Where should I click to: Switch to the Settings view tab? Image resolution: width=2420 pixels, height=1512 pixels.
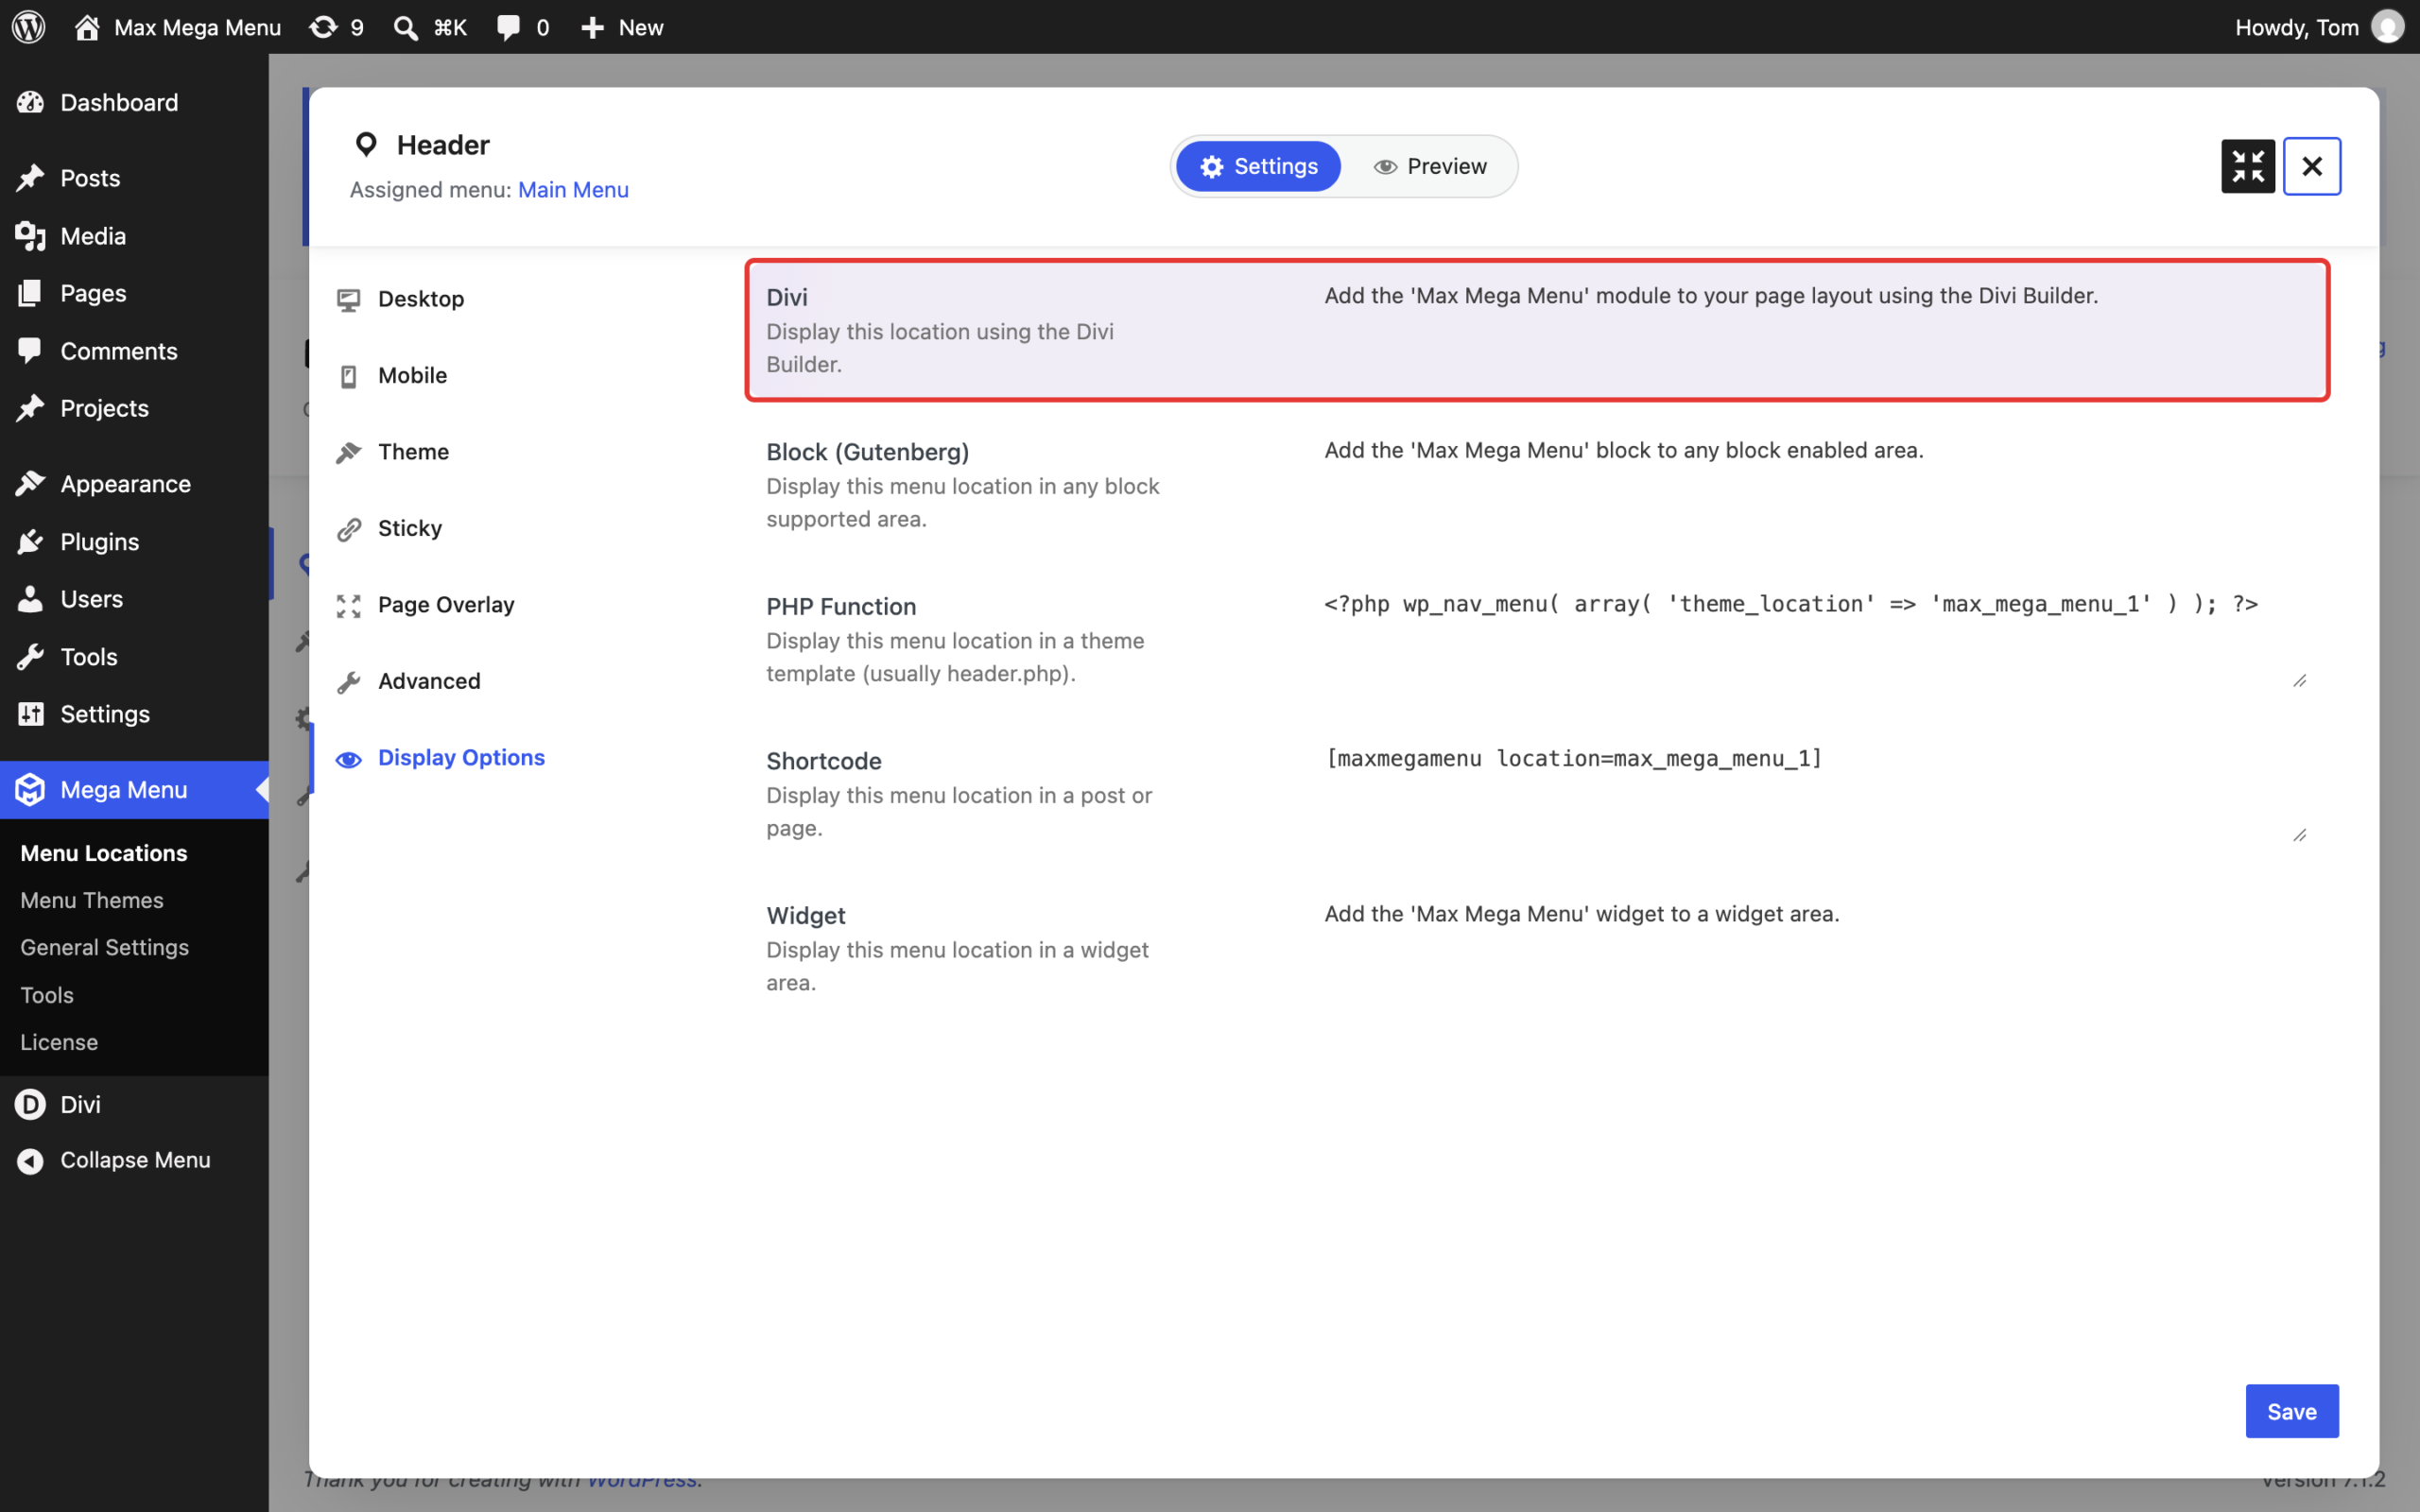[1258, 166]
